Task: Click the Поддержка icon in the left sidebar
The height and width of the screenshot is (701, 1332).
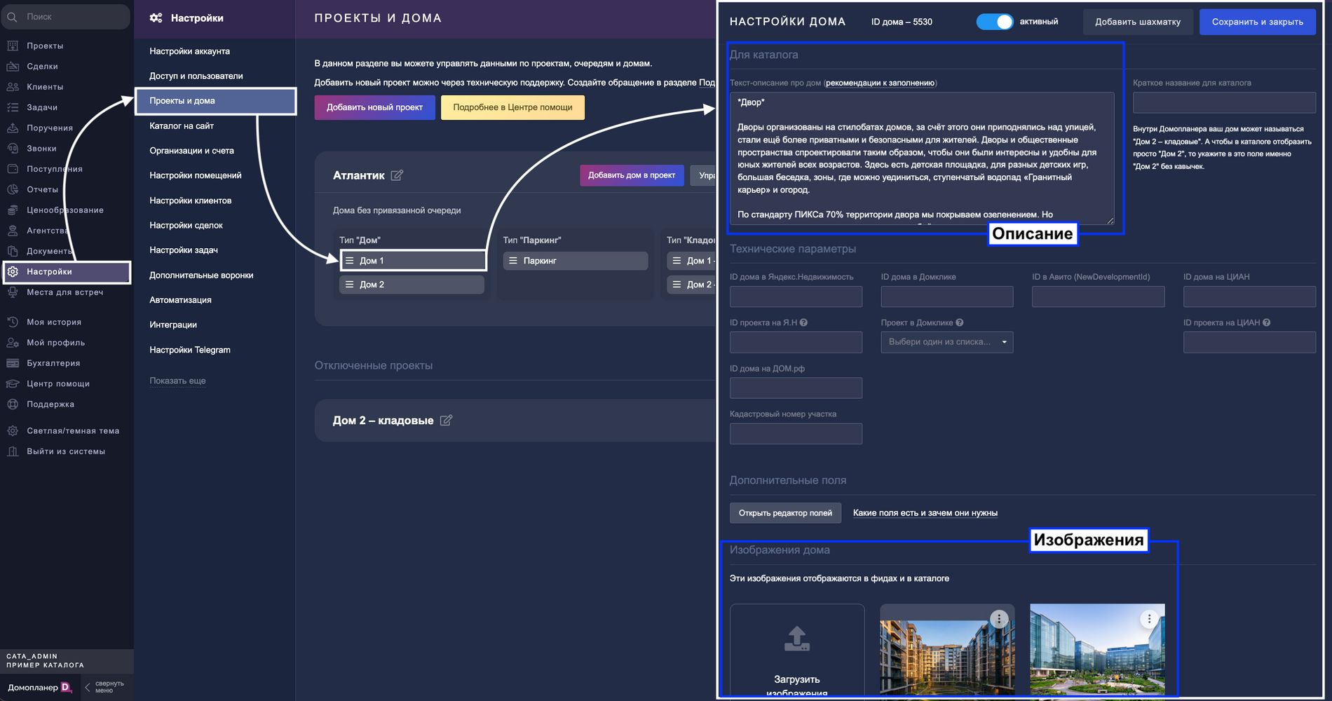Action: click(13, 404)
